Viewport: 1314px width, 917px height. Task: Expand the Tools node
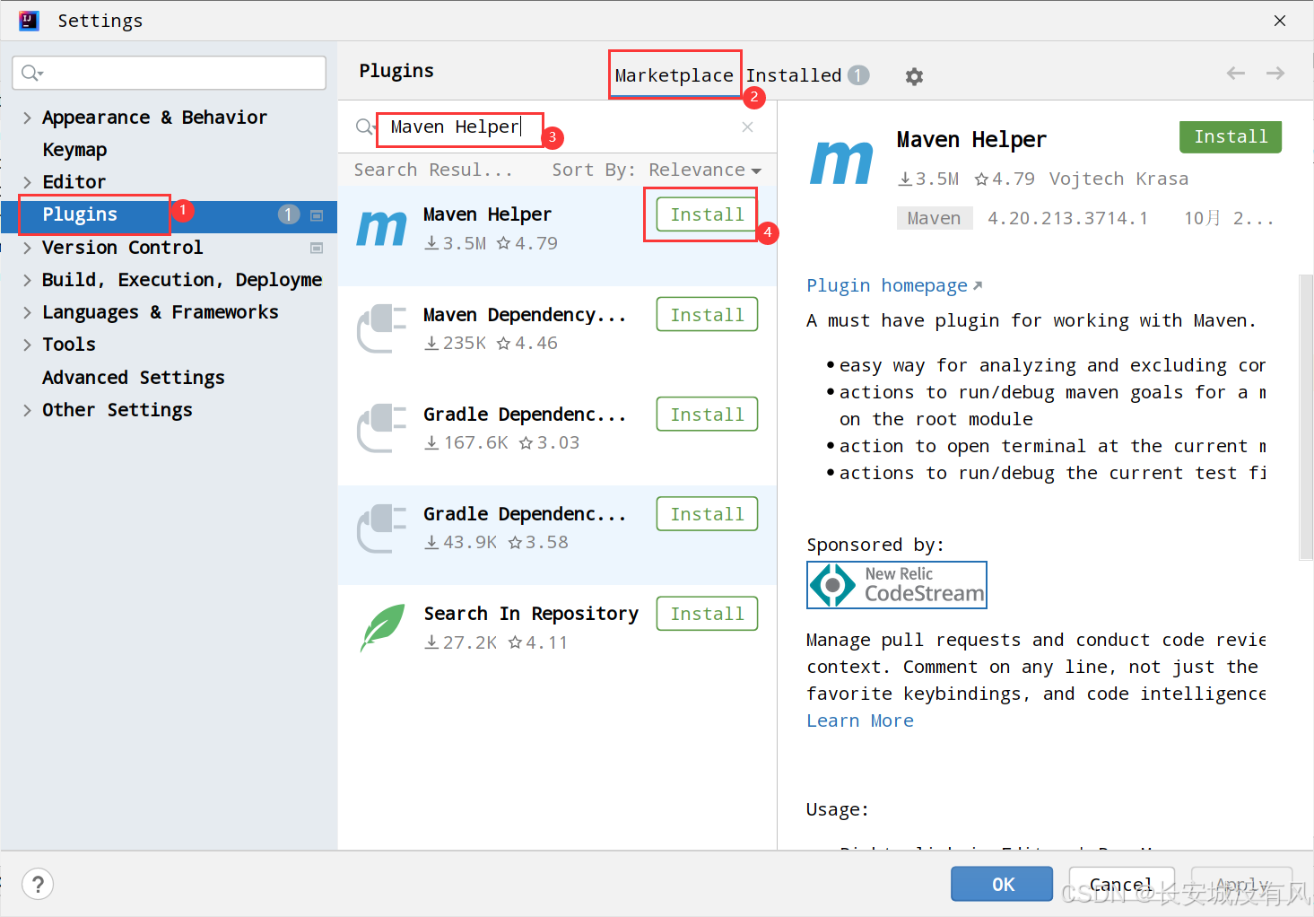click(27, 345)
